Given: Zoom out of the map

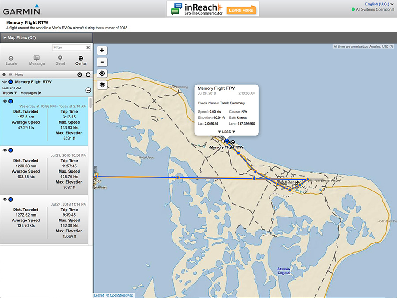Looking at the screenshot, I should pyautogui.click(x=102, y=62).
